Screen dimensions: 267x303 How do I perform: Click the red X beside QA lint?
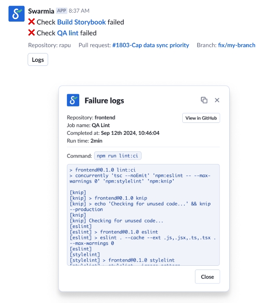tap(31, 33)
